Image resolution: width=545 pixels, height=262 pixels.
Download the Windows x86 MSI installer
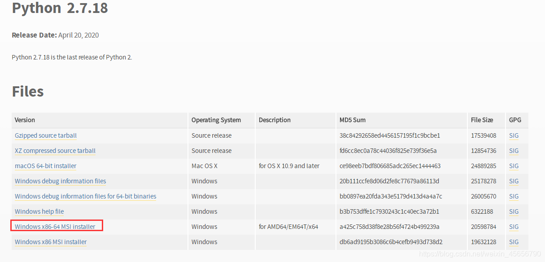click(x=51, y=242)
